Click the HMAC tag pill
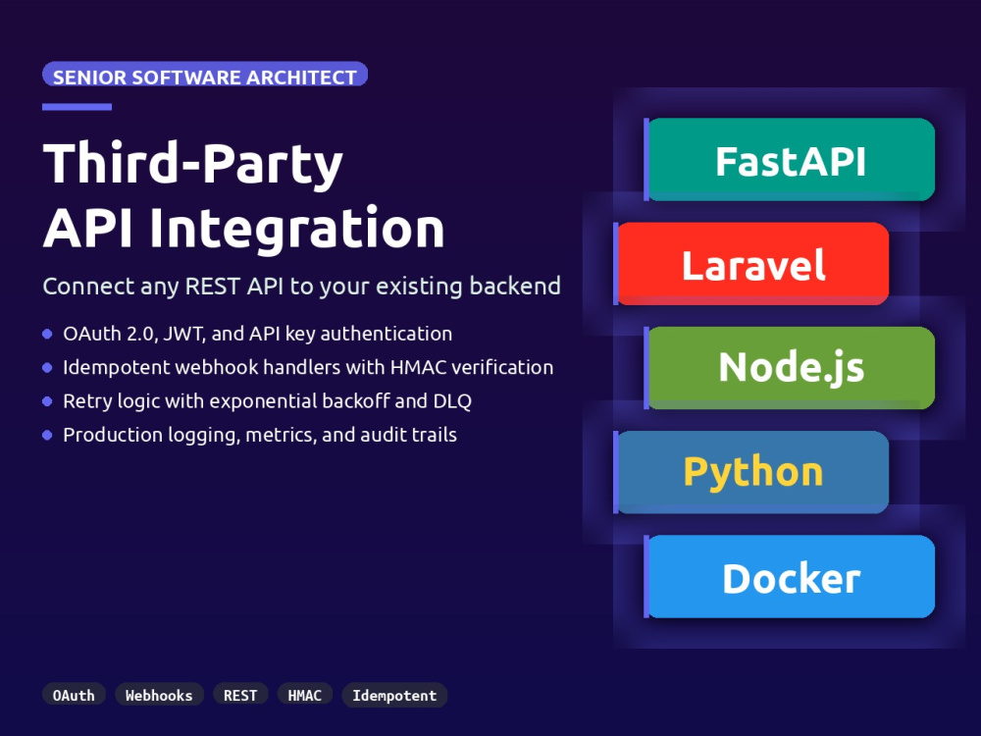981x736 pixels. [305, 695]
